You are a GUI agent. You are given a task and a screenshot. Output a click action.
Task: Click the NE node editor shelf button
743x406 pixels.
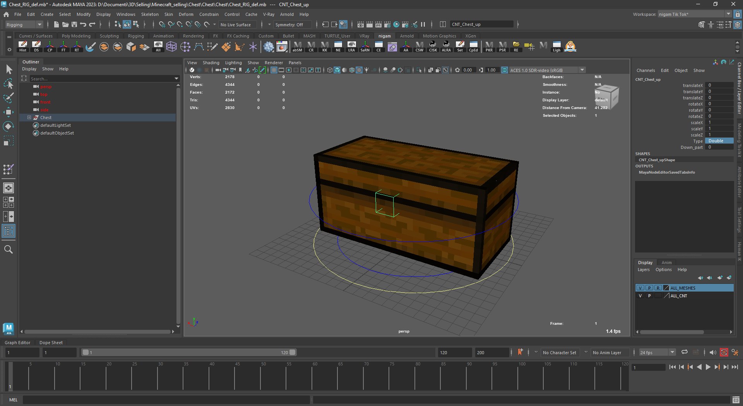tap(338, 47)
